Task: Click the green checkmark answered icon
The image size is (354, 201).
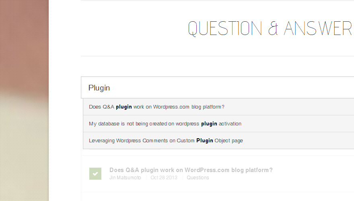Action: coord(95,174)
